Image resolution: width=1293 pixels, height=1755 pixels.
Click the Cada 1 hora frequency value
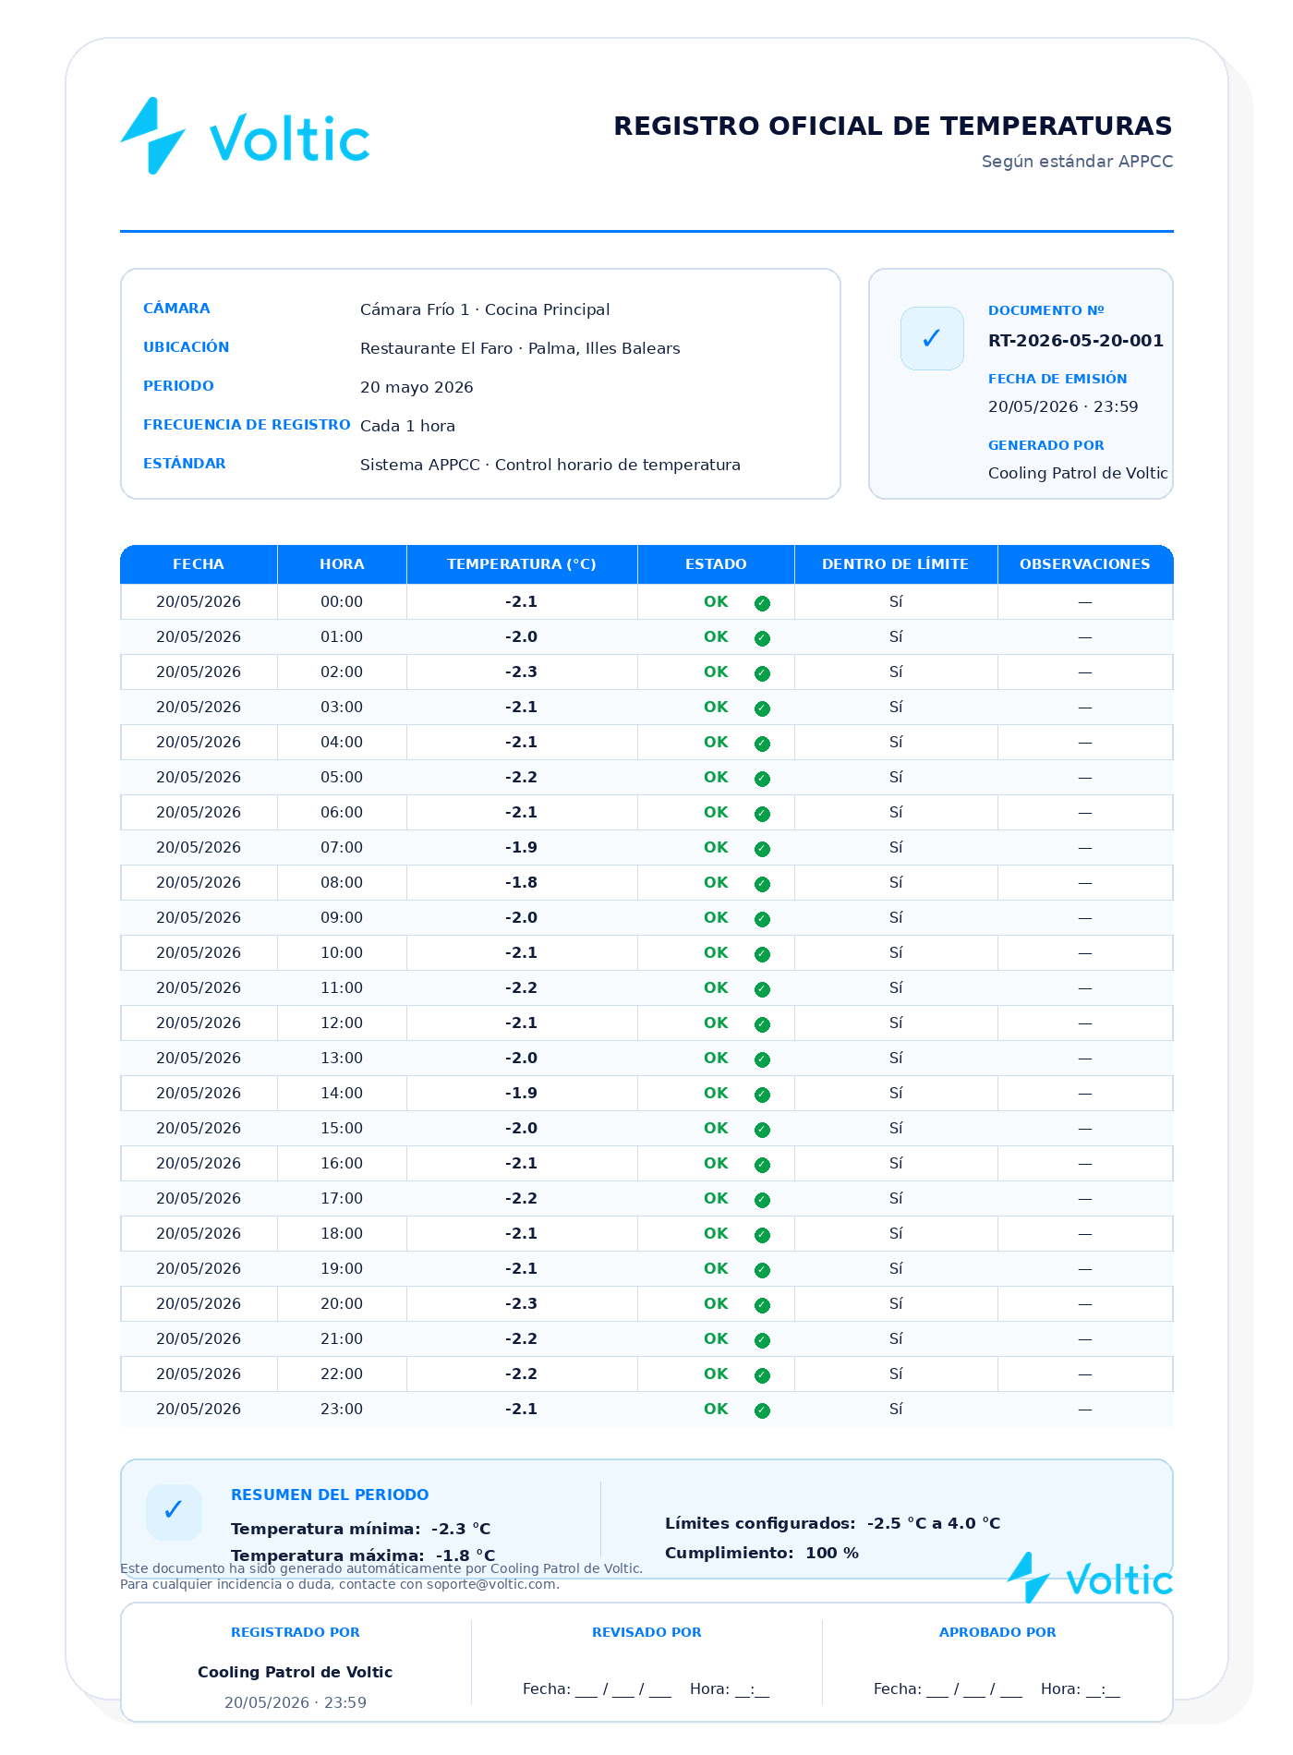click(x=407, y=426)
